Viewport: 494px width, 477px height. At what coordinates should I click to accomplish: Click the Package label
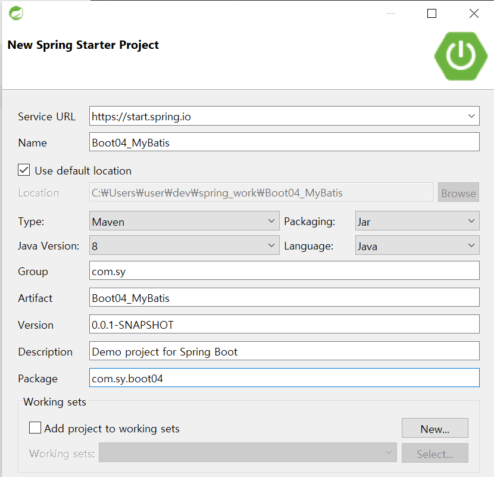click(38, 379)
